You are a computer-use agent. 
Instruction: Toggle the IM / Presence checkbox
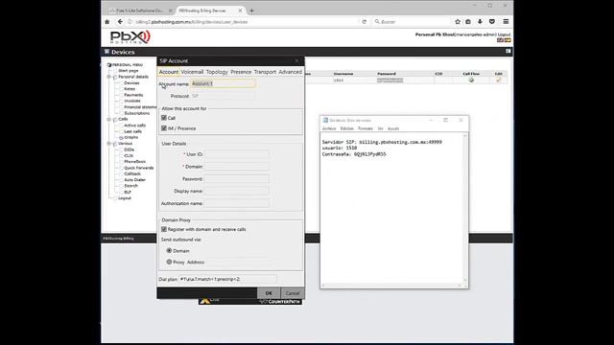[164, 127]
